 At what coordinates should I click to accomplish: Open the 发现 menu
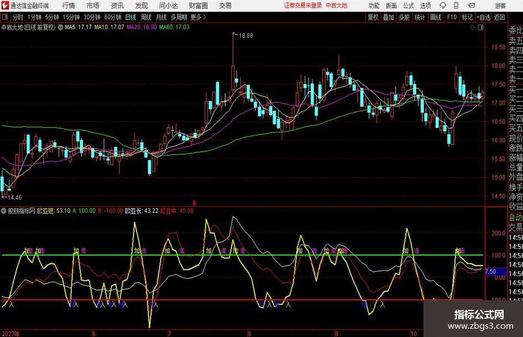(142, 6)
